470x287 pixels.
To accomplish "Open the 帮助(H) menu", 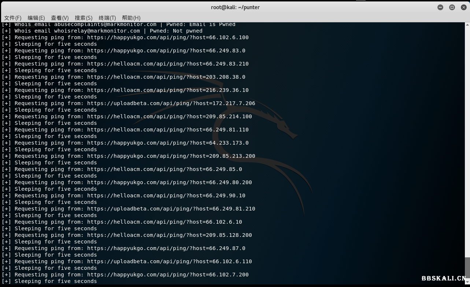I will [131, 18].
